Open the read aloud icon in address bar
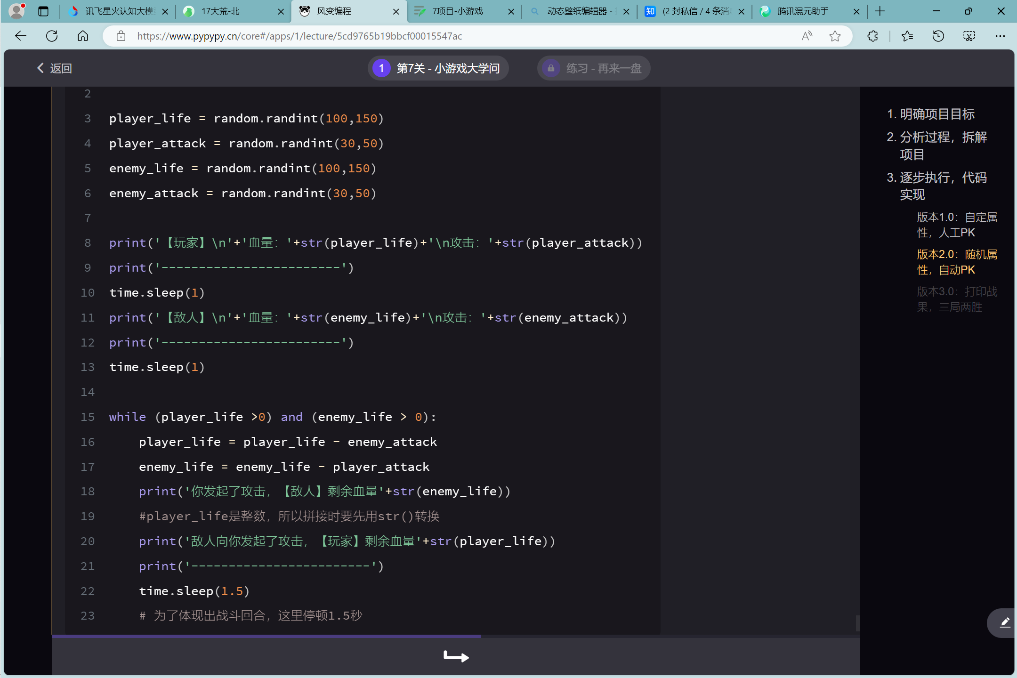The width and height of the screenshot is (1017, 678). [807, 36]
